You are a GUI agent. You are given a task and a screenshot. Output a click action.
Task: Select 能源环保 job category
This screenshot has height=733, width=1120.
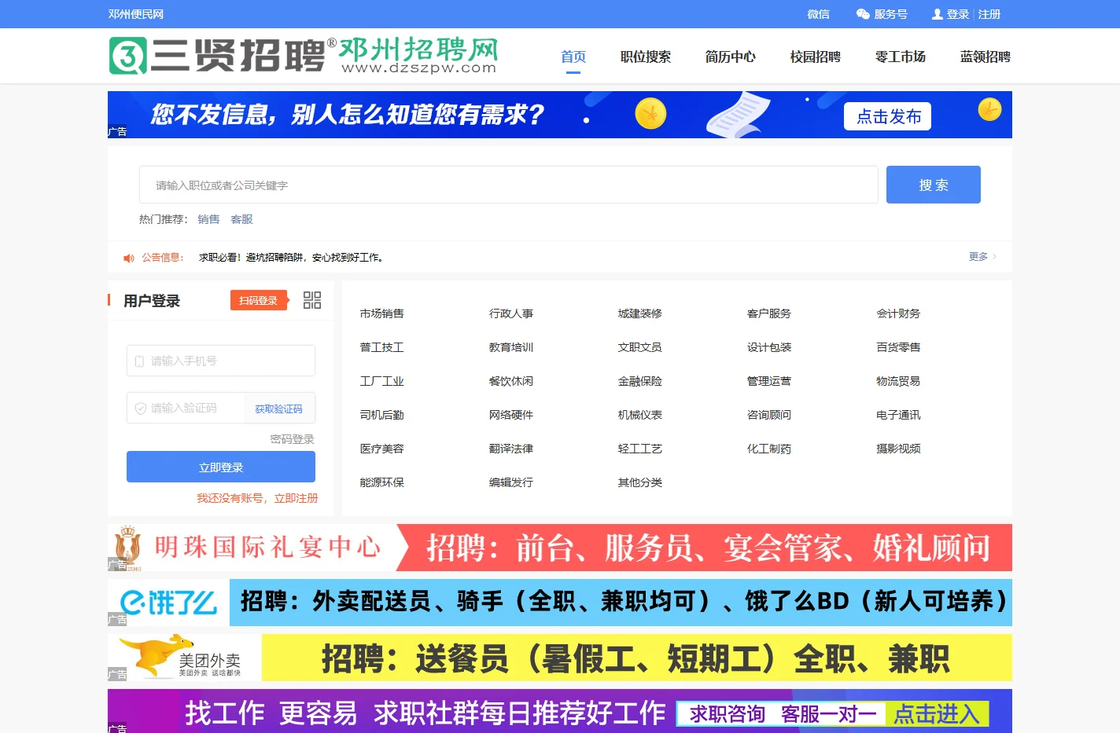(382, 482)
